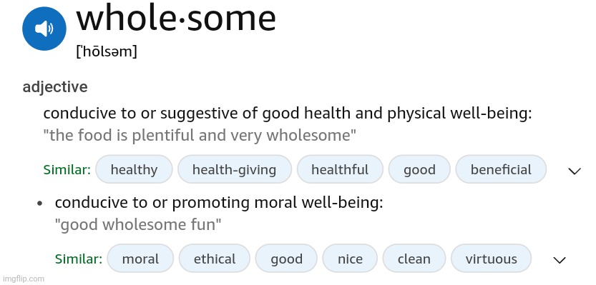
Task: Select the "nice" synonym chip
Action: point(350,259)
